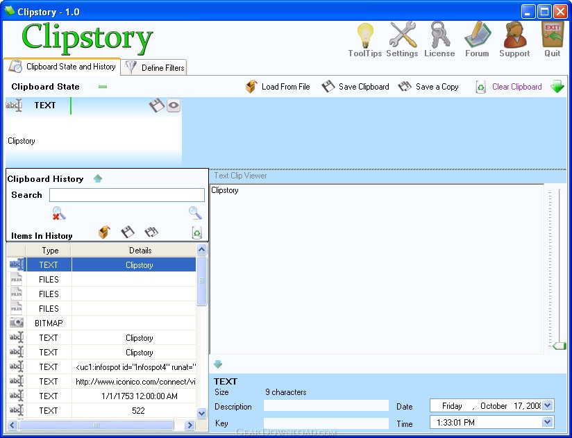Click Clear Clipboard purple link
572x438 pixels.
tap(517, 87)
